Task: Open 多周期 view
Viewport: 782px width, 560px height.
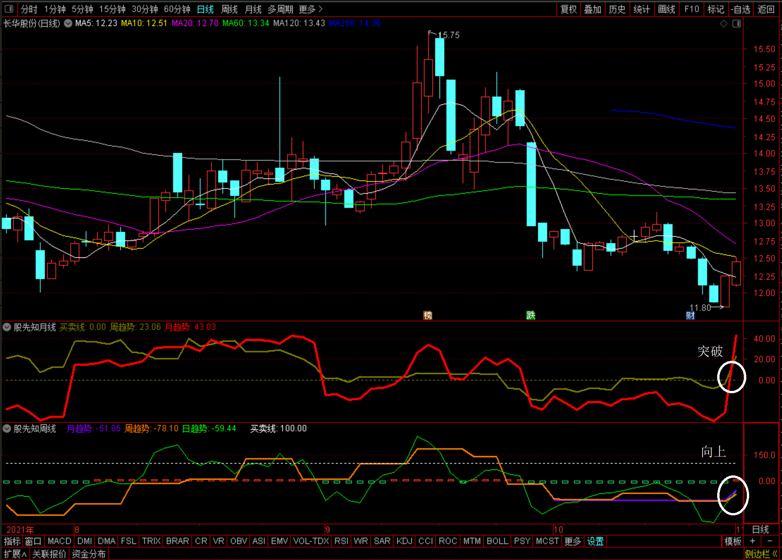Action: pos(280,9)
